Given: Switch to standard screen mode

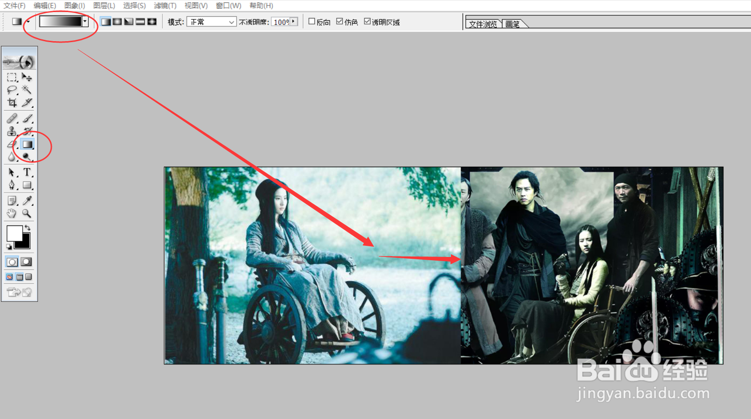Looking at the screenshot, I should [x=10, y=277].
